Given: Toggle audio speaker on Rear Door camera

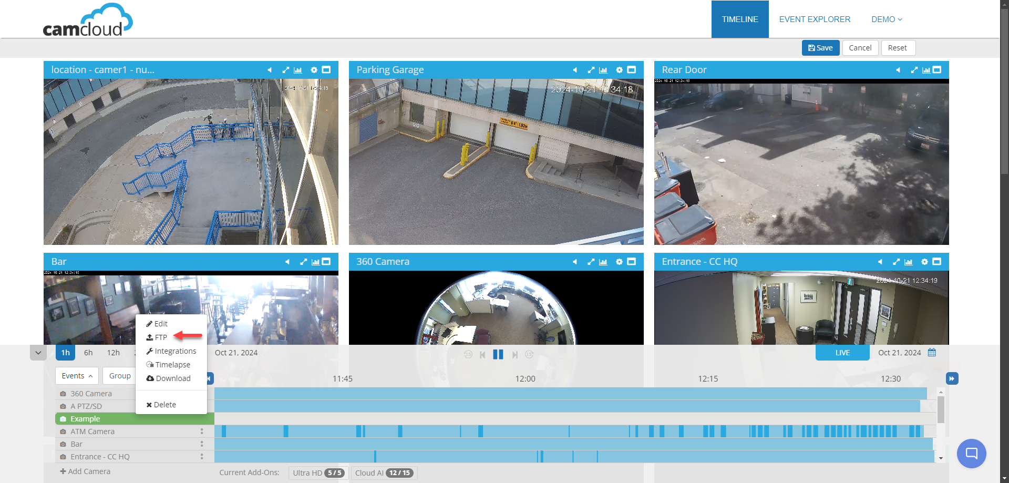Looking at the screenshot, I should (898, 70).
